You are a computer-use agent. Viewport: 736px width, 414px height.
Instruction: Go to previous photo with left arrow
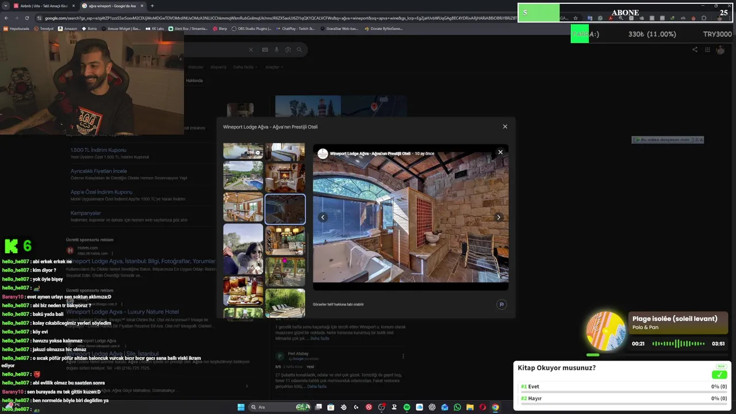tap(323, 217)
